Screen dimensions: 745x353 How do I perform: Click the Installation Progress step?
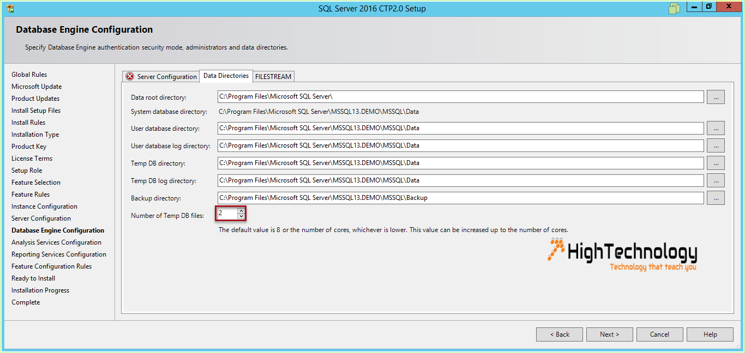(40, 290)
